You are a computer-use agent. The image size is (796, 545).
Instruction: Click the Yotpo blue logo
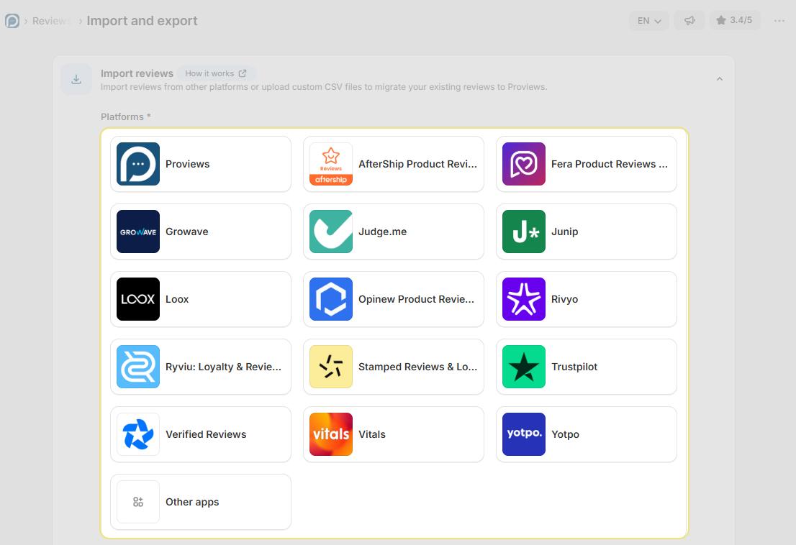pyautogui.click(x=524, y=434)
